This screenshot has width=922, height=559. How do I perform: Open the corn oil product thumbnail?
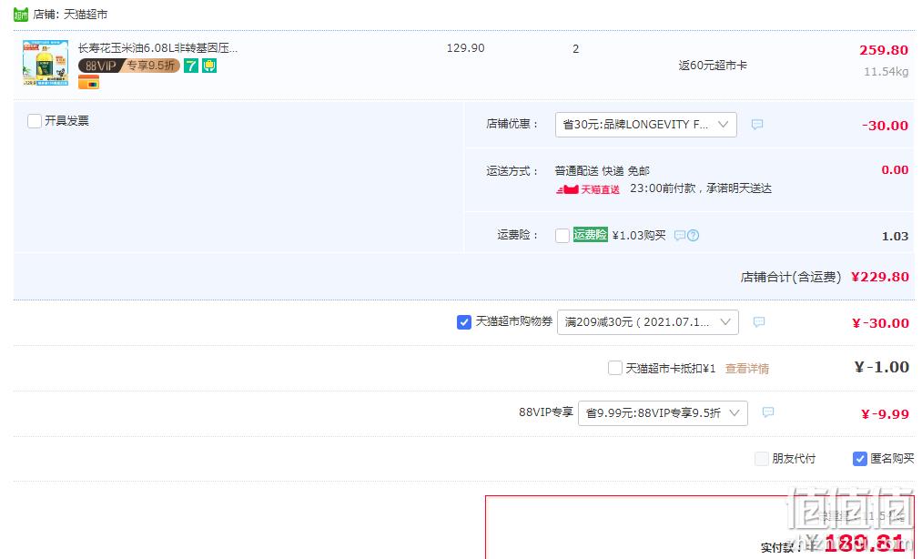(46, 63)
